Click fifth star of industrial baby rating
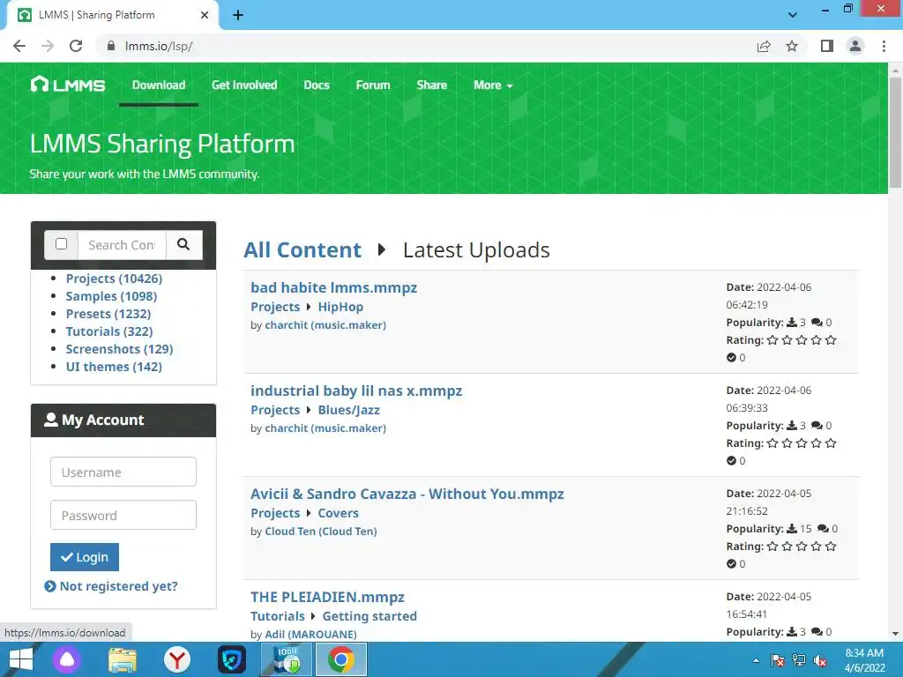 pos(831,443)
